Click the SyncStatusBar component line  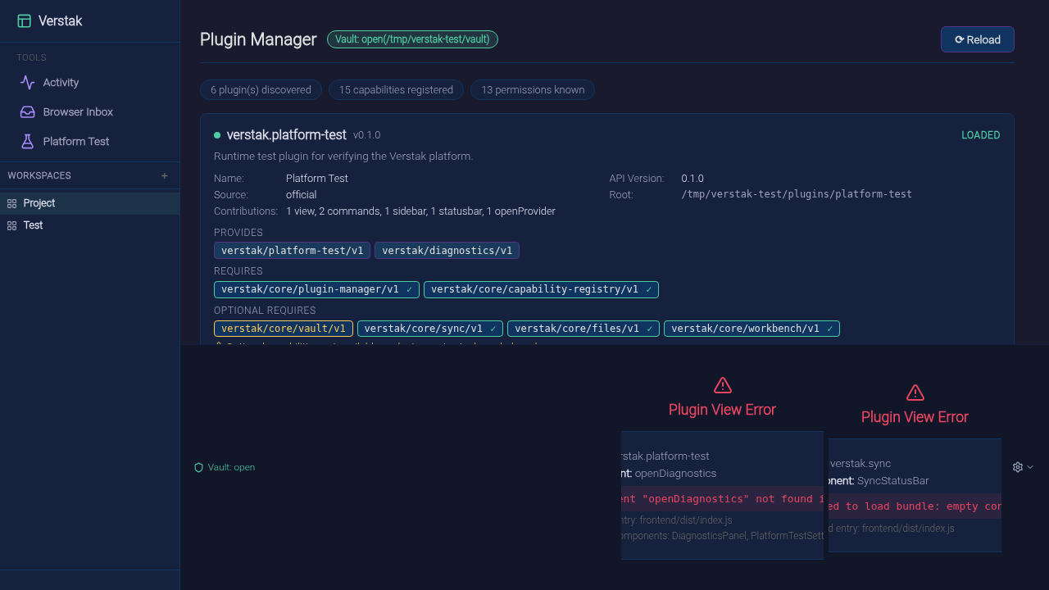pyautogui.click(x=879, y=481)
